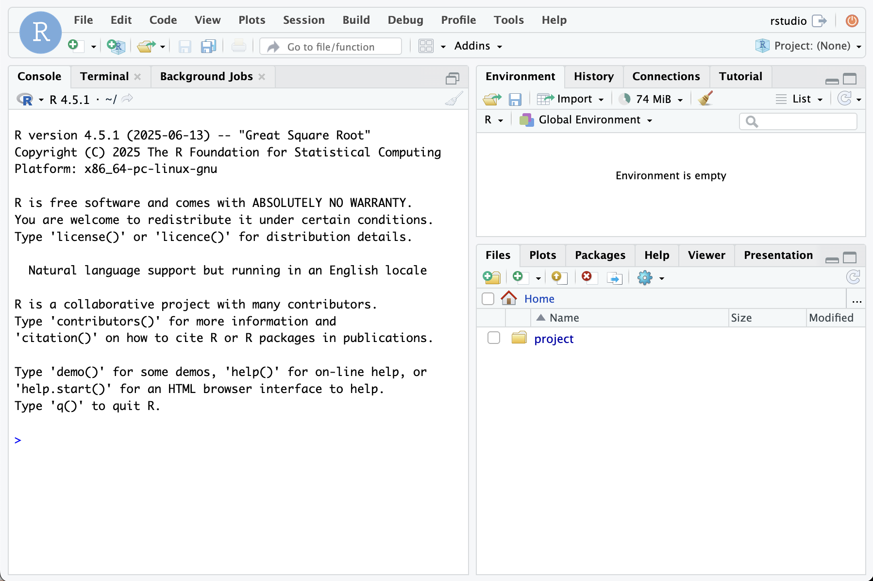Open the Files gear More menu

(645, 278)
